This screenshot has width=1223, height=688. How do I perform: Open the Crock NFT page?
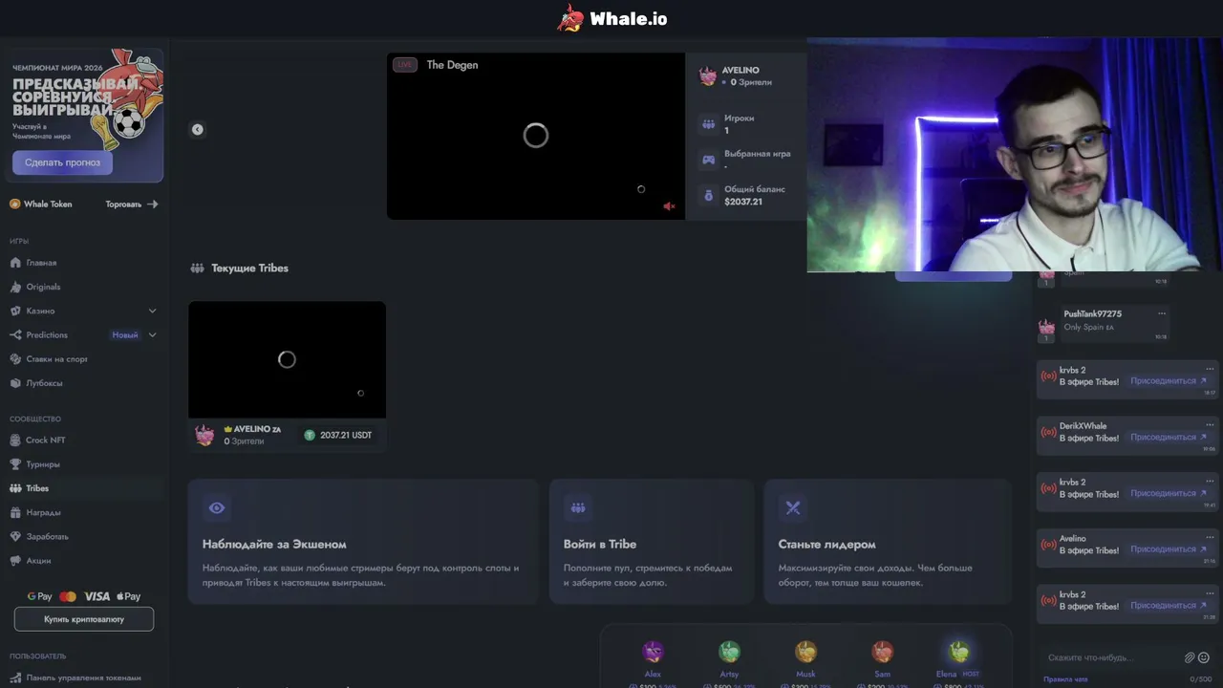pos(45,441)
